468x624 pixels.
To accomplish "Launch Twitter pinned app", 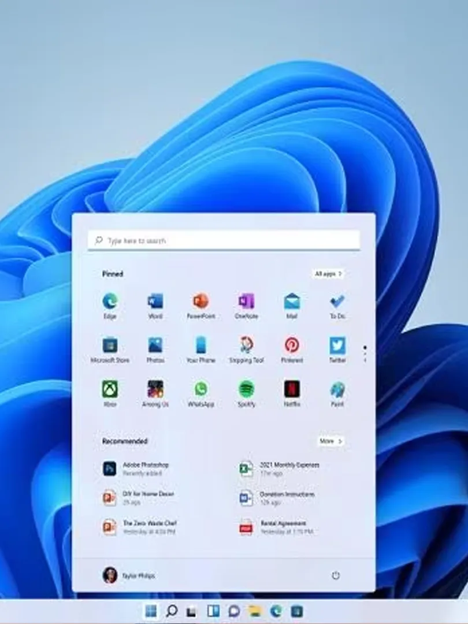I will [x=337, y=350].
